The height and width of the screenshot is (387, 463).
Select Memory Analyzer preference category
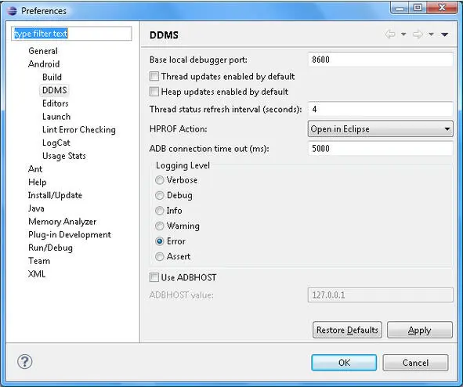[63, 222]
